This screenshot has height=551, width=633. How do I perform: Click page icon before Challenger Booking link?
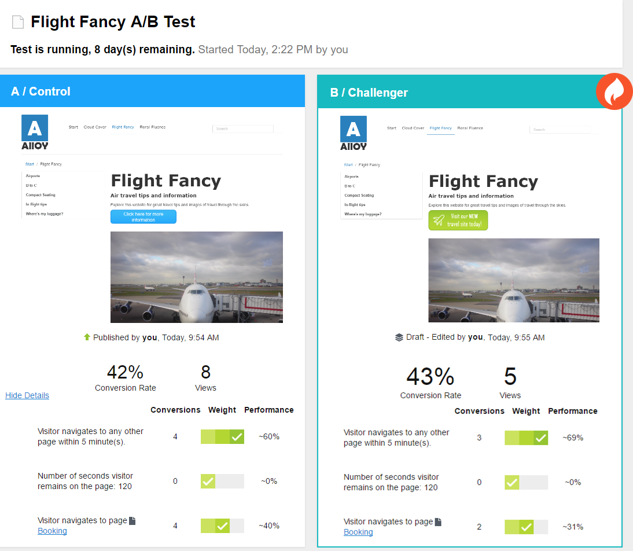pyautogui.click(x=439, y=521)
